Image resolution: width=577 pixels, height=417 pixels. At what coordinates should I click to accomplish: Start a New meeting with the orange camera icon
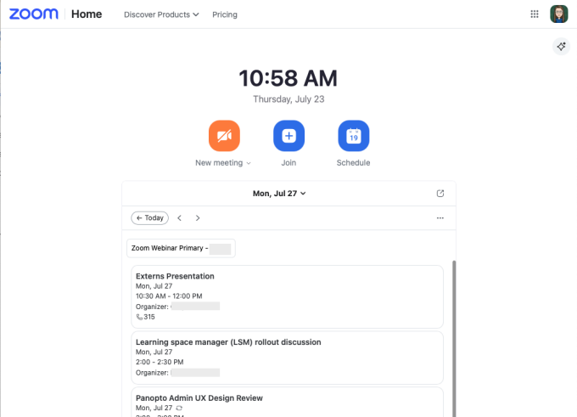point(224,136)
